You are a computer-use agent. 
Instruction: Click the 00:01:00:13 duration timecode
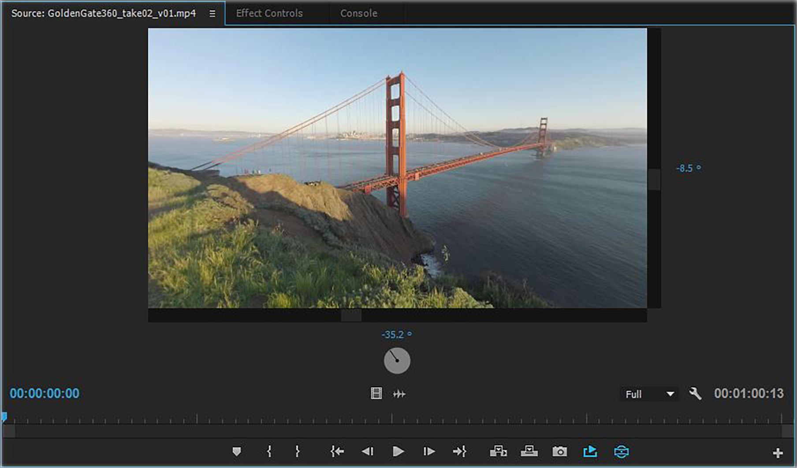point(749,393)
